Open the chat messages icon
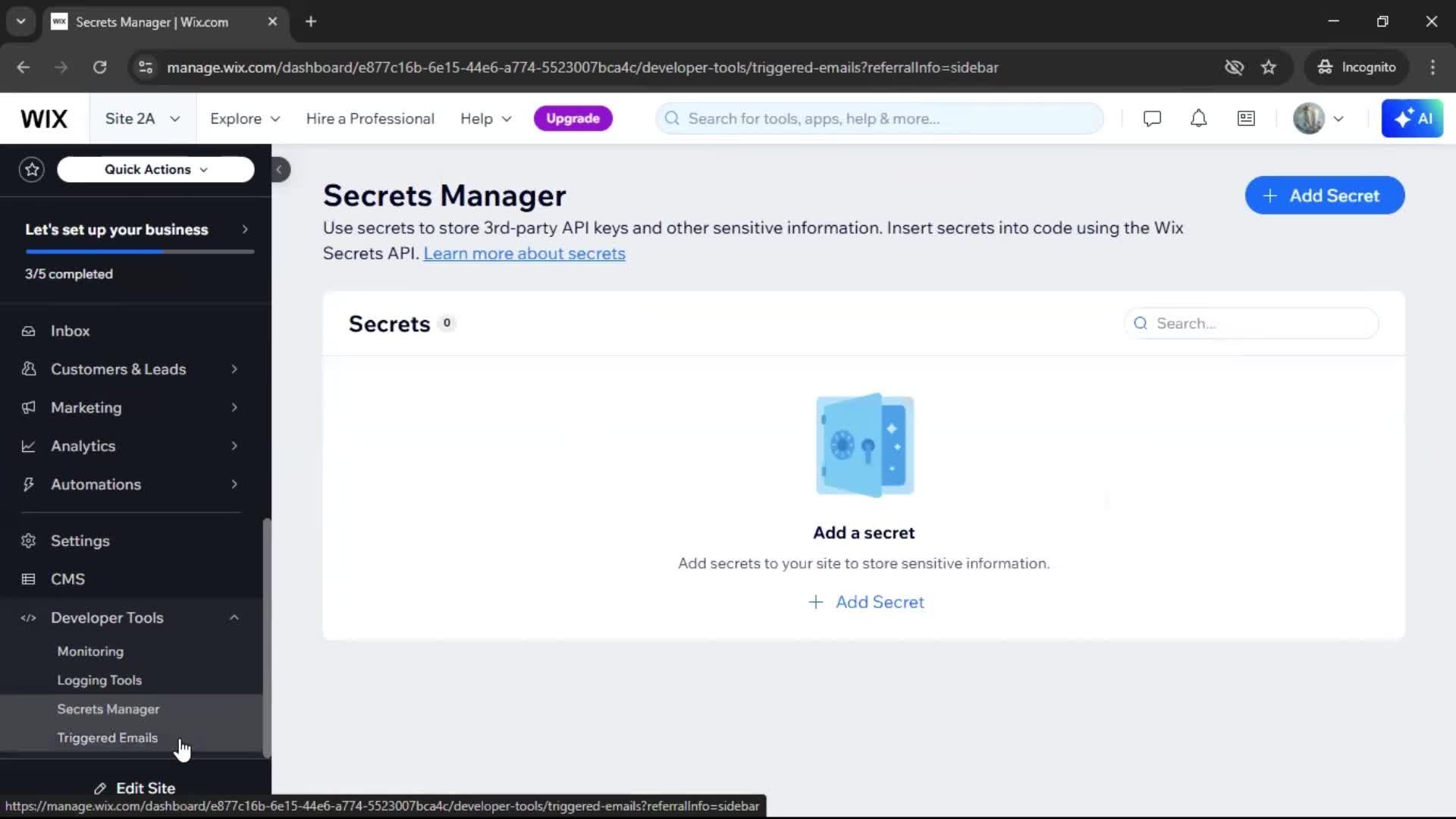 (x=1152, y=118)
